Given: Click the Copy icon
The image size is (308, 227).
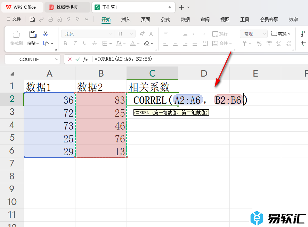Looking at the screenshot, I should [x=46, y=44].
